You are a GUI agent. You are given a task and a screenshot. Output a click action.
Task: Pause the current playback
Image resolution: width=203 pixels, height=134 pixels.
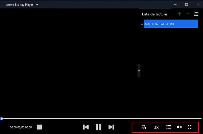click(98, 127)
